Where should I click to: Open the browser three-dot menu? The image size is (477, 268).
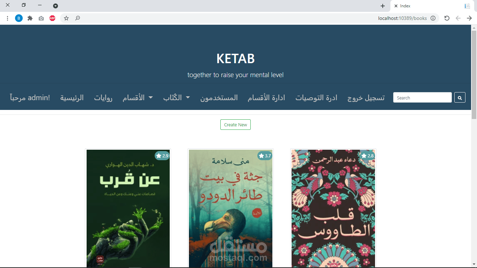click(x=8, y=18)
